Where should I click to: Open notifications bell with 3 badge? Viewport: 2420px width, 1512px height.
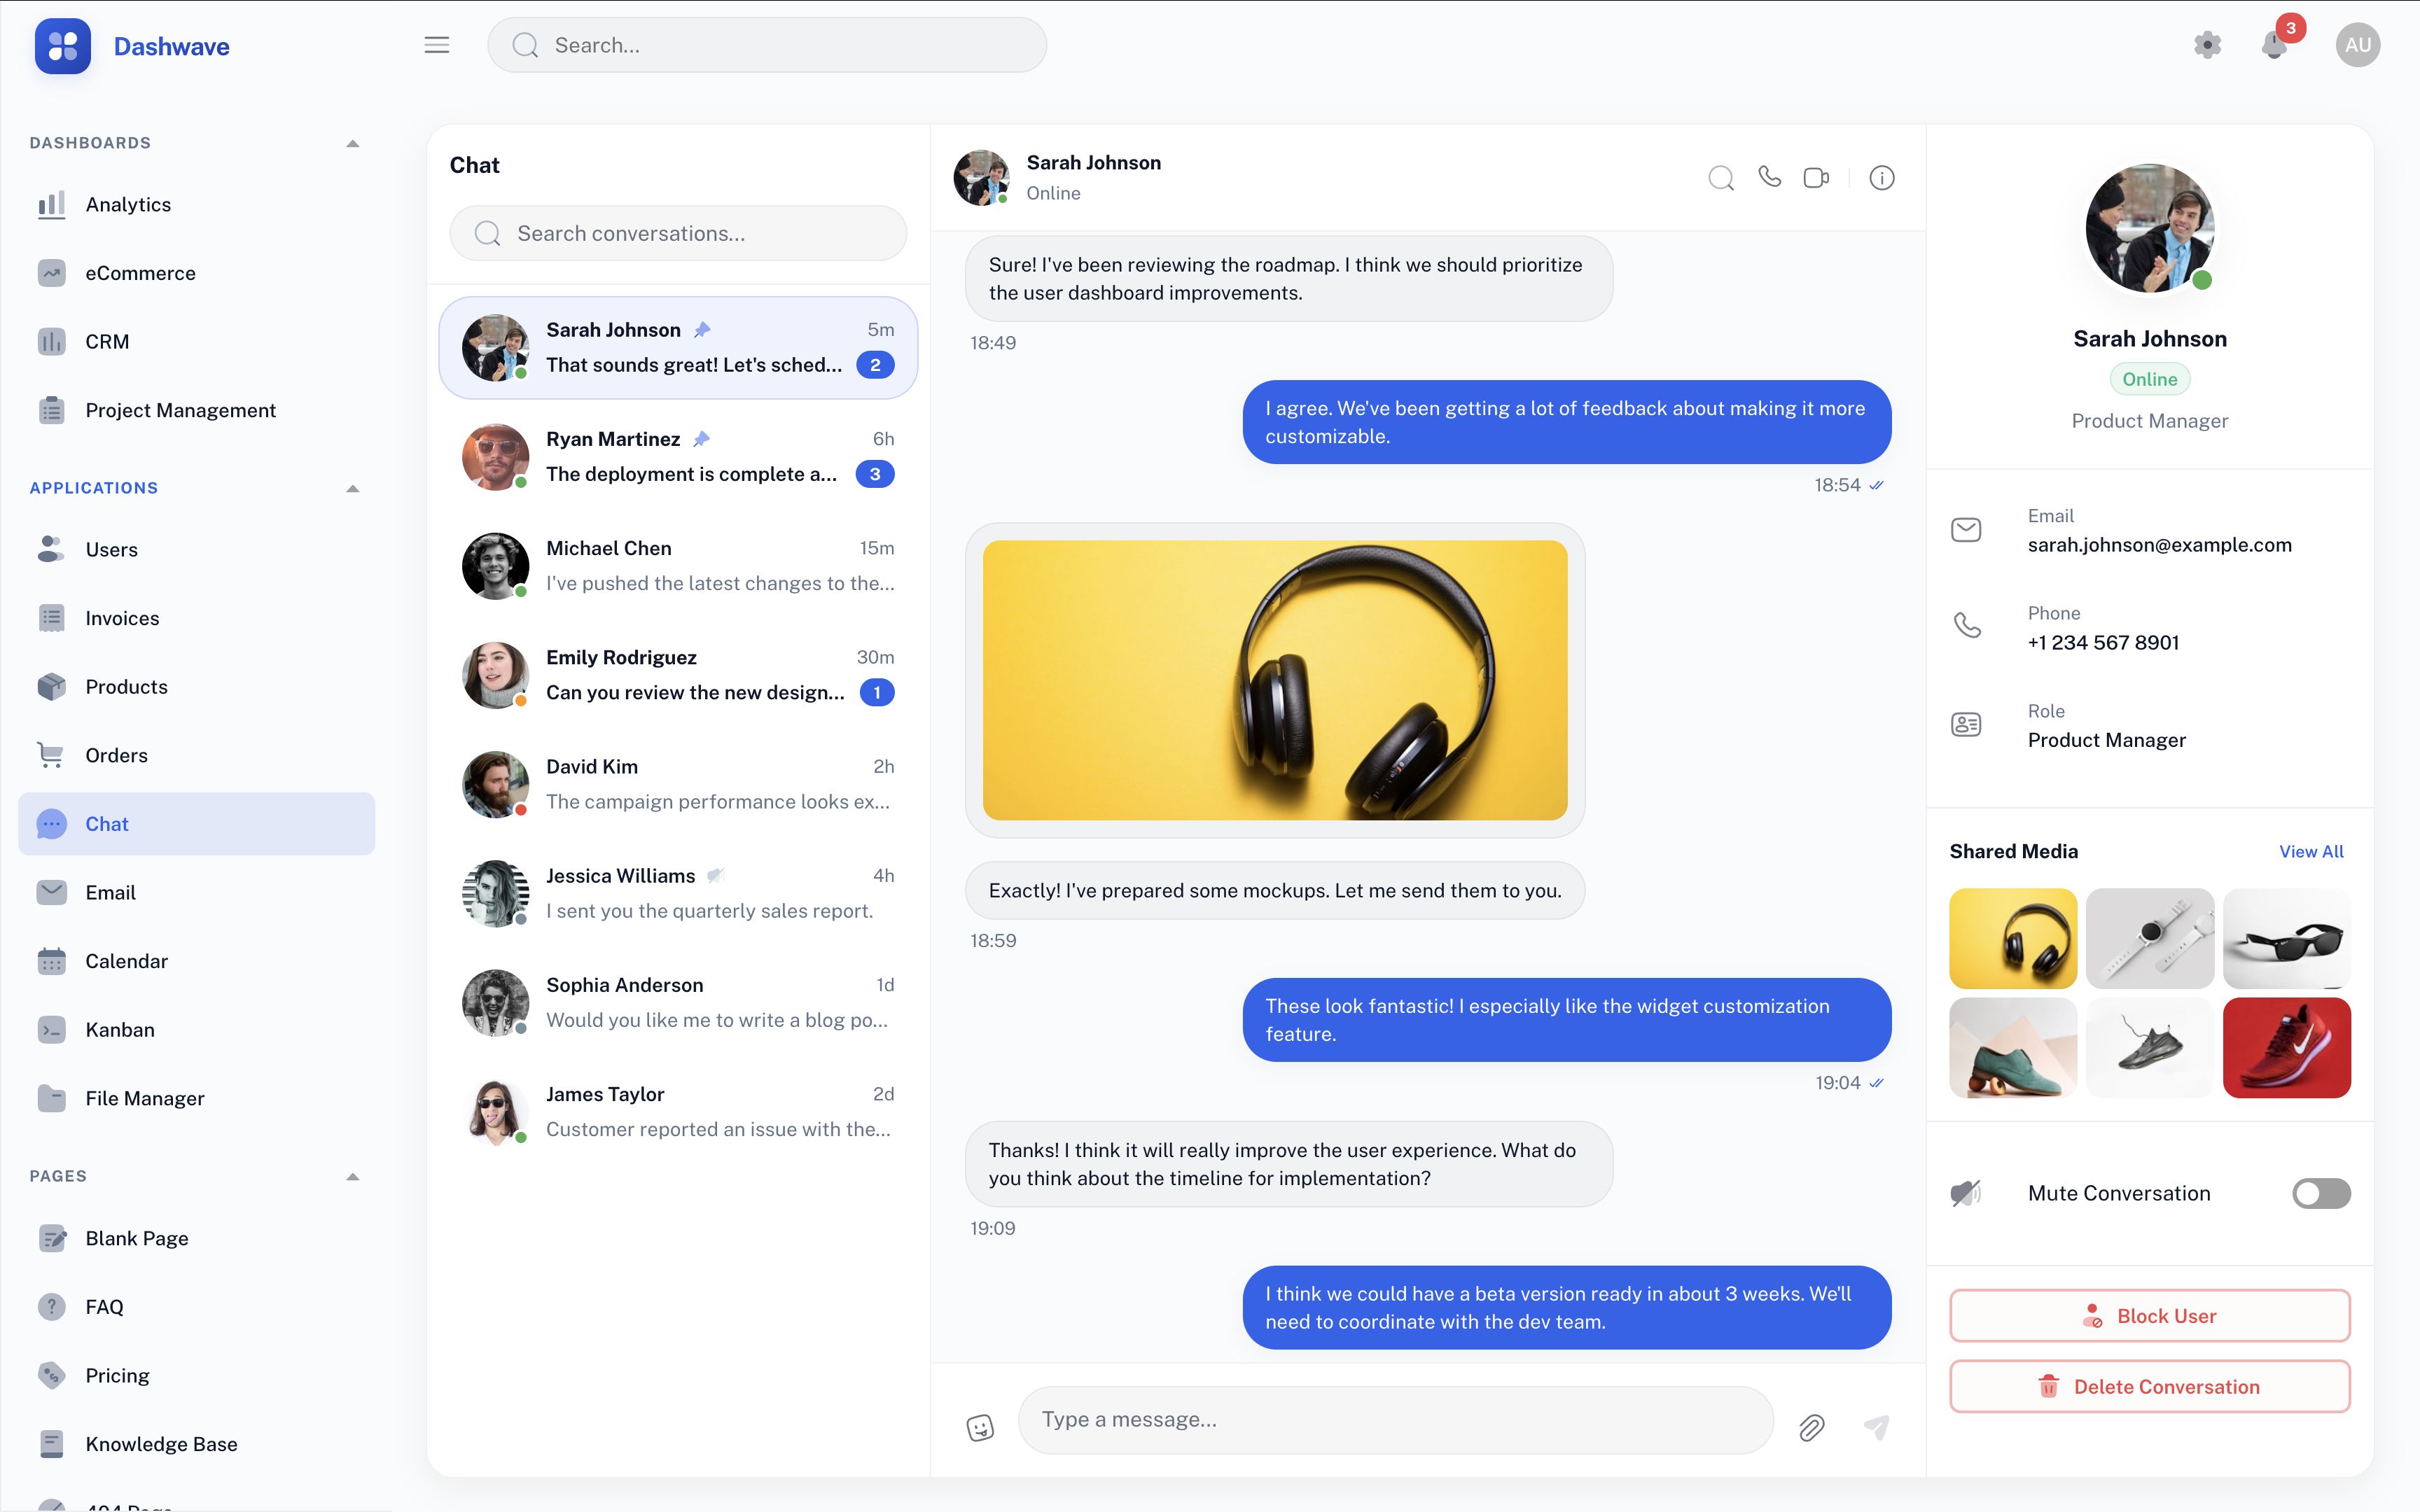coord(2274,45)
